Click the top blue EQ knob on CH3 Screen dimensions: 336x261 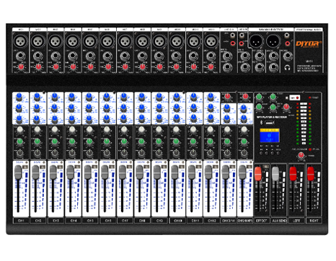click(x=55, y=97)
